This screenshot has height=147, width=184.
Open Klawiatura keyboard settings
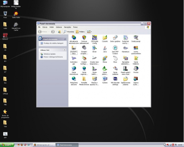[x=126, y=49]
